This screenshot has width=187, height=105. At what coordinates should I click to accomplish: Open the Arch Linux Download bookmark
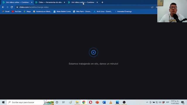103,12
